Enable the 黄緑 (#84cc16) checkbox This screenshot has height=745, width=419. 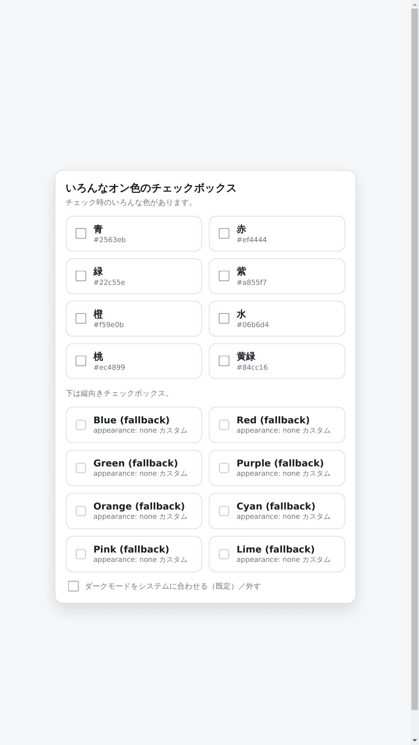pyautogui.click(x=224, y=361)
